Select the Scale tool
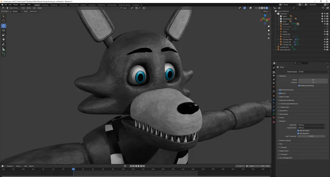Viewport: 330px width, 177px height. [x=4, y=35]
